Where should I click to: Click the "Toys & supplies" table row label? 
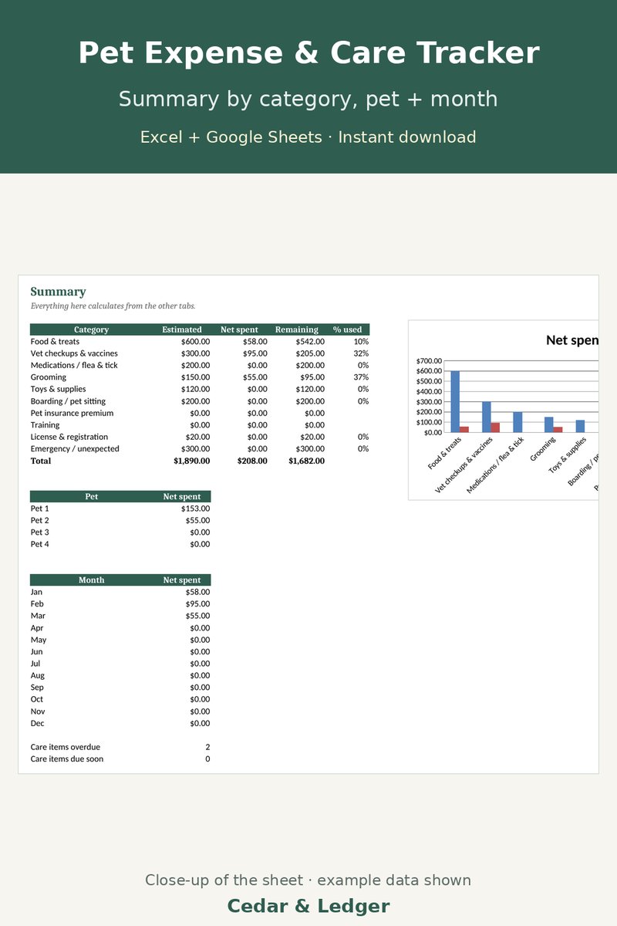point(58,389)
